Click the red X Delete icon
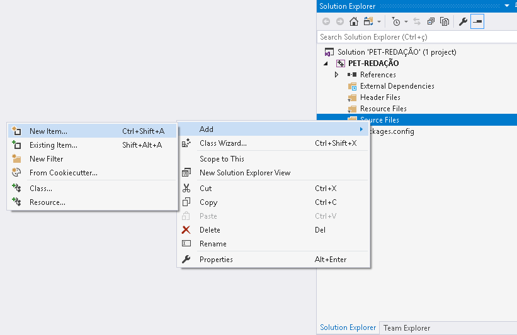The width and height of the screenshot is (517, 335). (186, 230)
